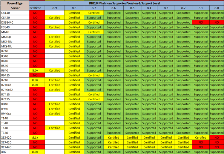Select the Realtime 8.0+ cell for R640
The image size is (224, 154).
point(37,71)
